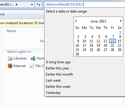
Task: Select June 23 in calendar
Action: pos(77,50)
